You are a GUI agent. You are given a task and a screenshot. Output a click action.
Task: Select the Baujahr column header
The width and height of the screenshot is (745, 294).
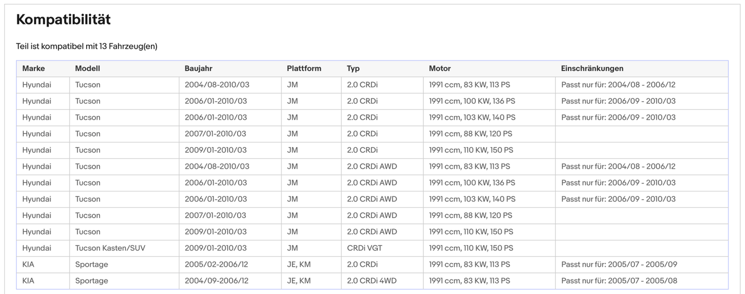[198, 69]
